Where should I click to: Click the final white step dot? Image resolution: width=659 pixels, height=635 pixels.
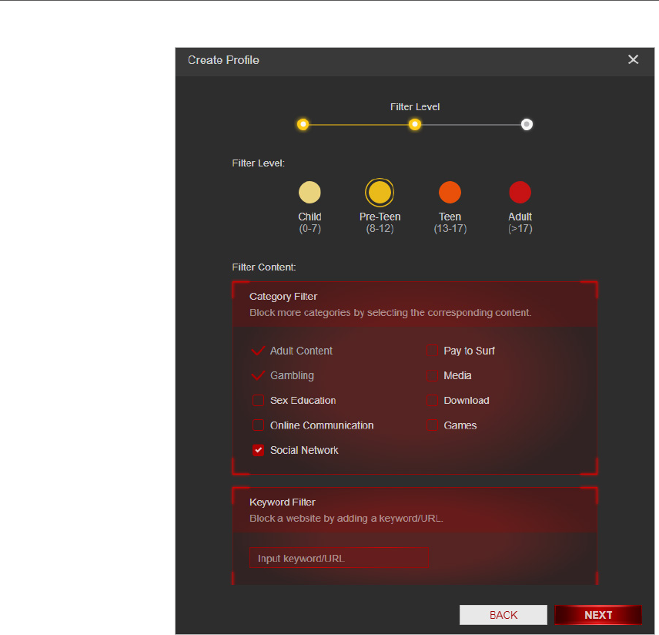tap(527, 125)
